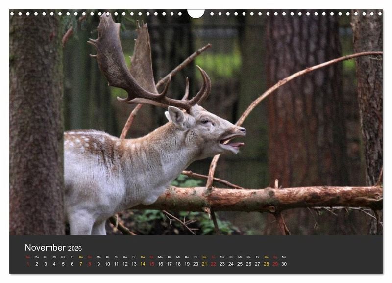
Task: Click the year 2026 label
Action: (x=75, y=249)
